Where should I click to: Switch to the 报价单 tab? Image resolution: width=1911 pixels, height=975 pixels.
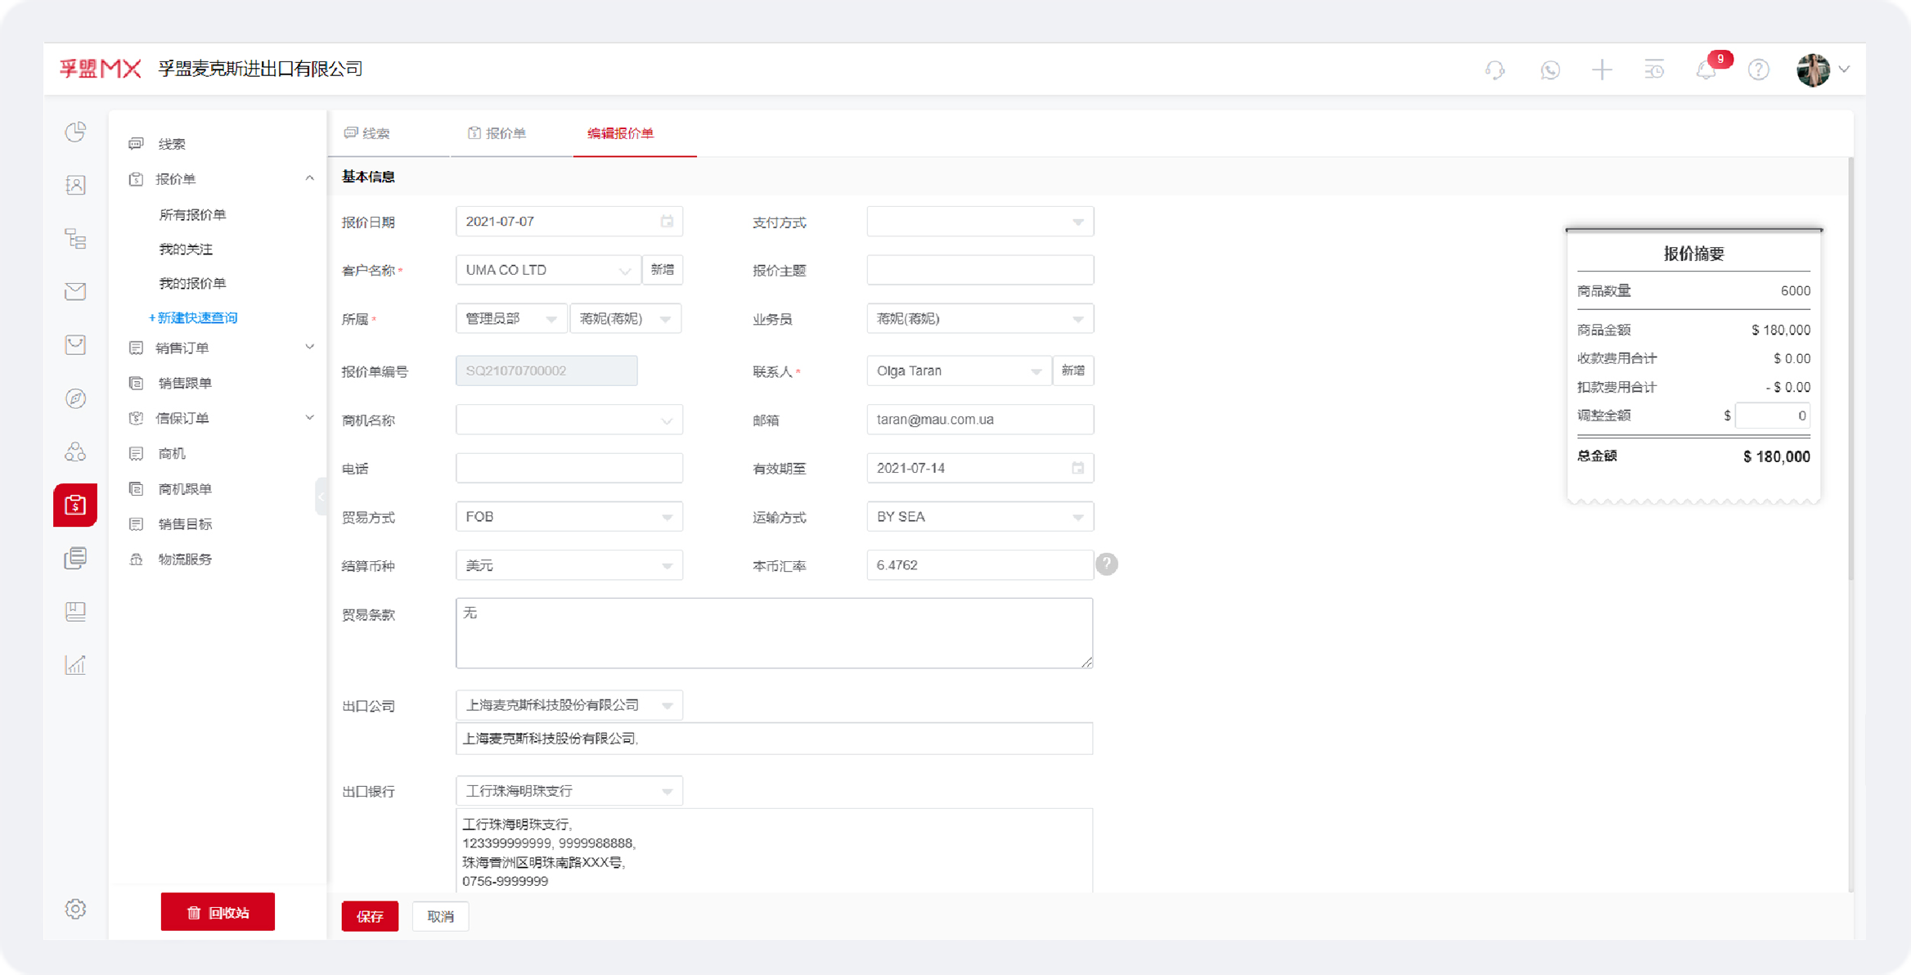(497, 133)
